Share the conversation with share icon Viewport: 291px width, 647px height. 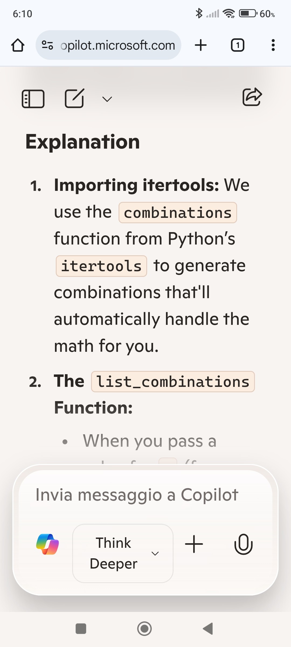point(252,97)
